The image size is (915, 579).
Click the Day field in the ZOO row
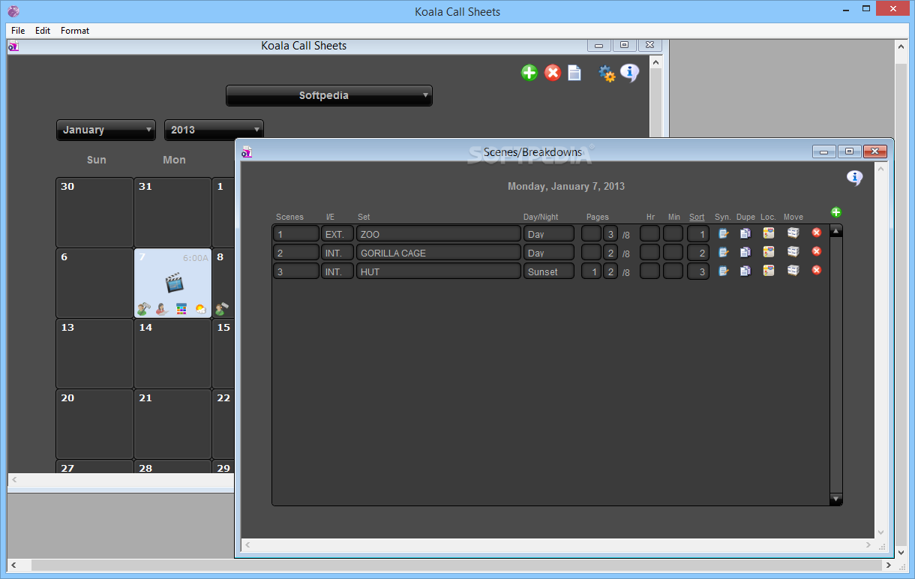[549, 234]
